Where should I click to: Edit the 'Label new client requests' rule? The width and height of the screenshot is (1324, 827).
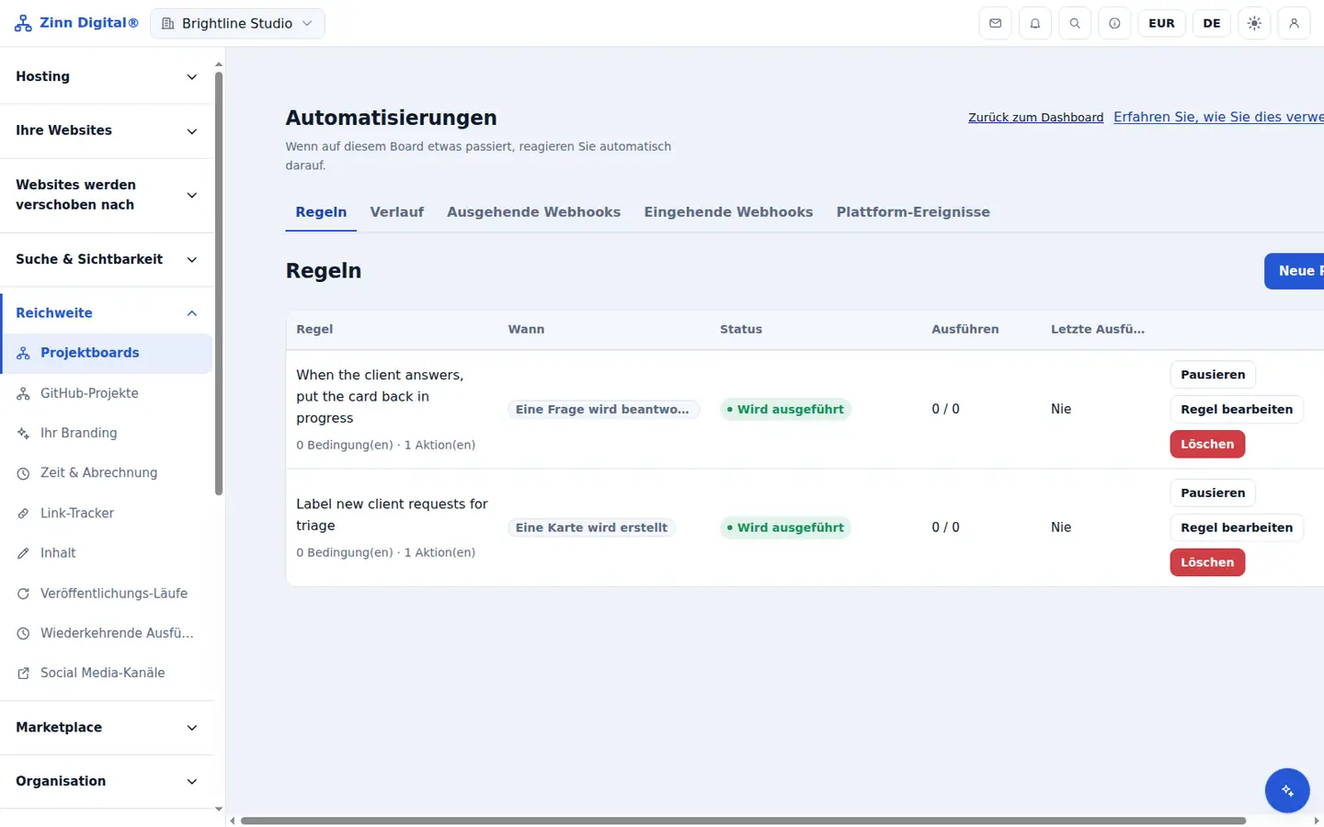pyautogui.click(x=1237, y=528)
